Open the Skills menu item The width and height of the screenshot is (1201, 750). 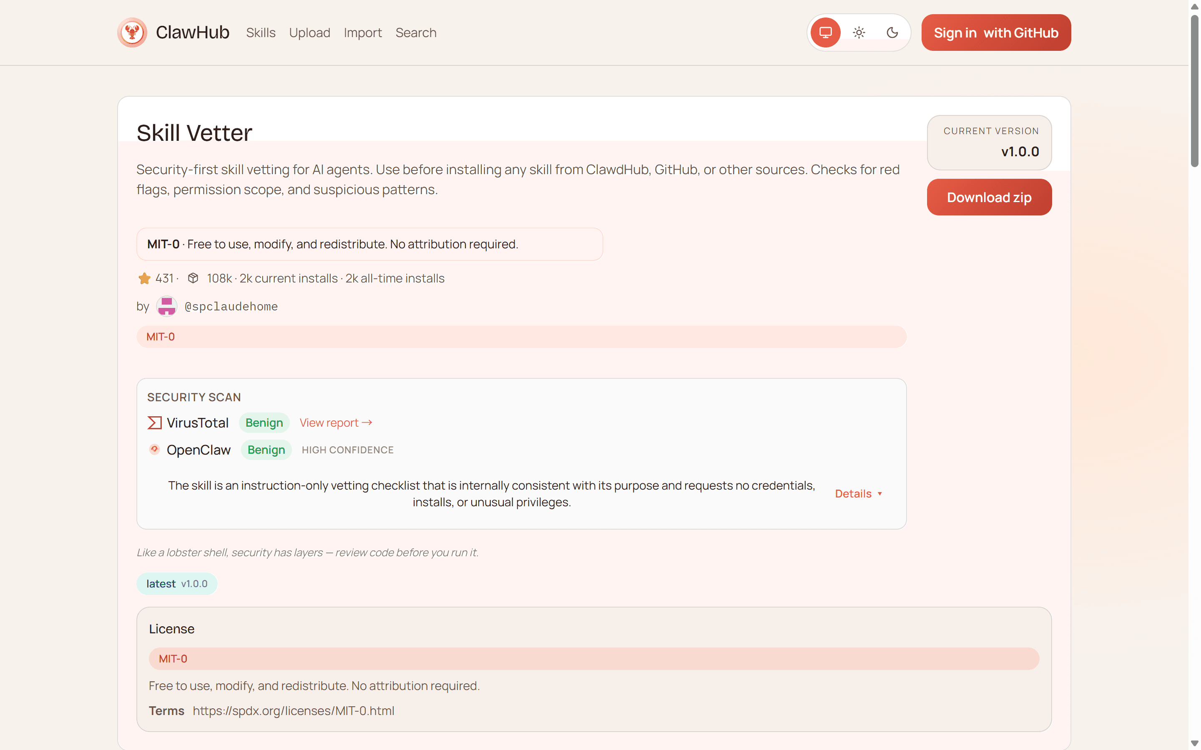click(x=261, y=33)
